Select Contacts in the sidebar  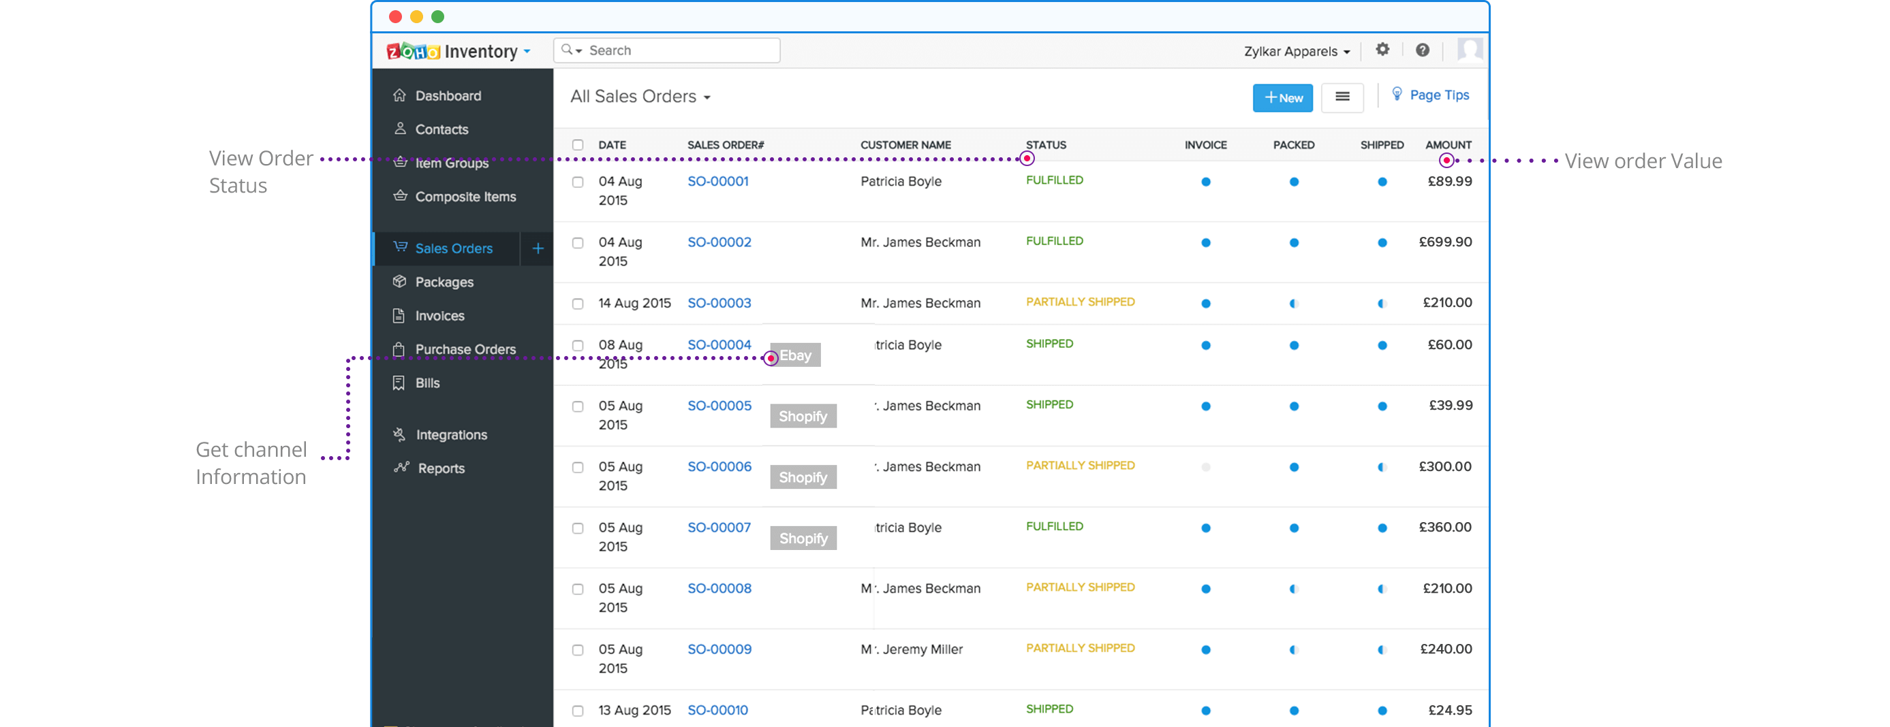(441, 129)
